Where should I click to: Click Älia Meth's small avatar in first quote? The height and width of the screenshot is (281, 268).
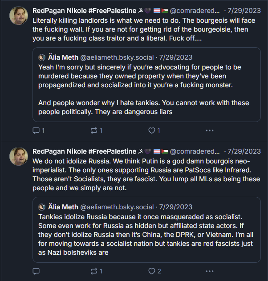42,57
